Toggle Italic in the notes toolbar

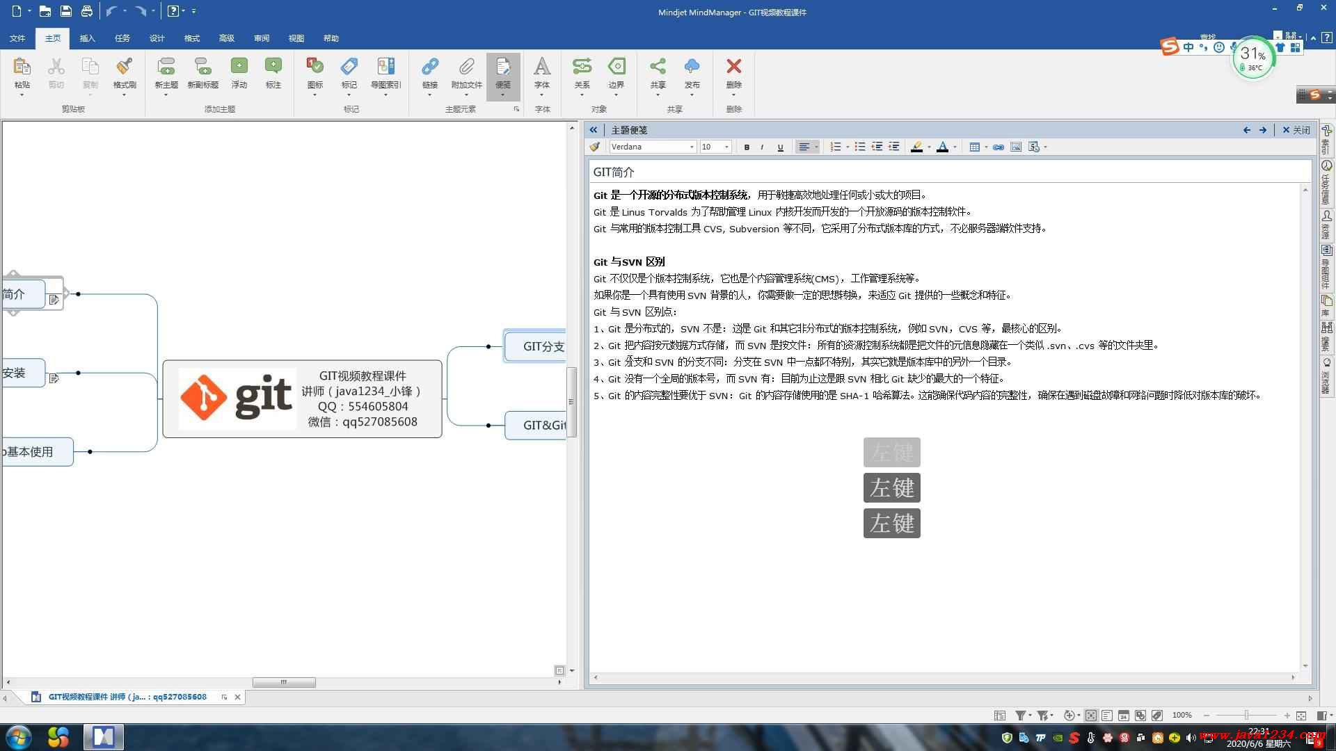tap(763, 147)
